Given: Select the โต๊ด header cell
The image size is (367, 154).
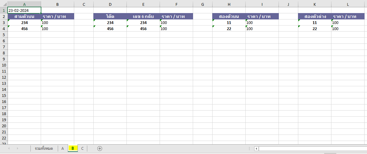Looking at the screenshot, I should pyautogui.click(x=110, y=16).
